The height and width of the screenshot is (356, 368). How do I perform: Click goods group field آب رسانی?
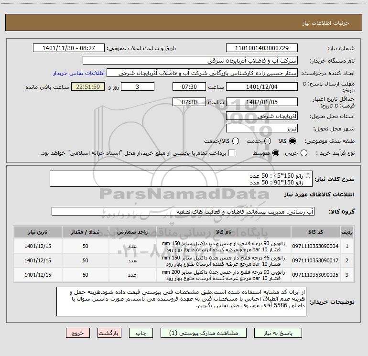[183, 211]
